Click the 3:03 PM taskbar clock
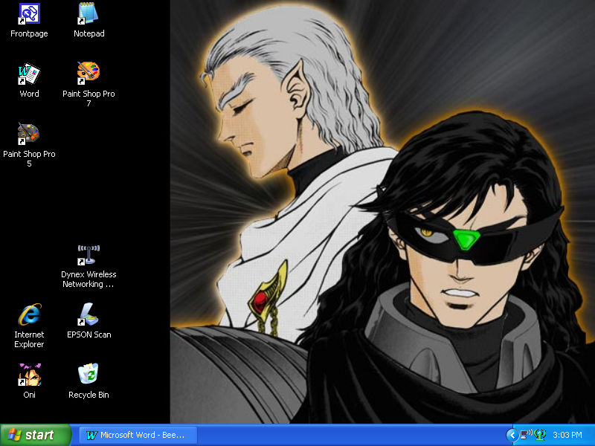 coord(567,435)
